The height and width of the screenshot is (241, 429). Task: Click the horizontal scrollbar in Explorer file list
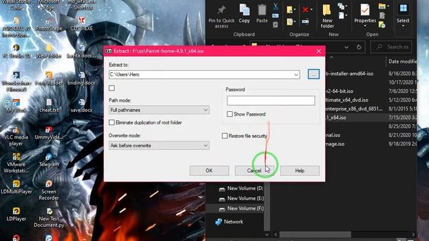tap(315, 234)
